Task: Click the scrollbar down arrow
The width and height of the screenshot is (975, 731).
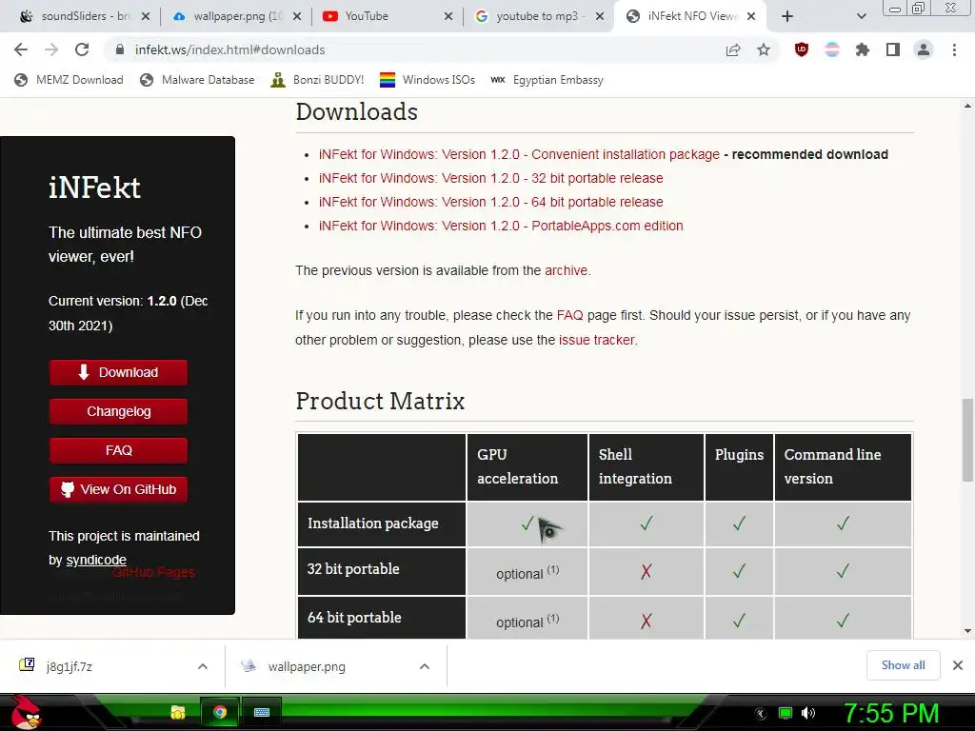Action: point(967,631)
